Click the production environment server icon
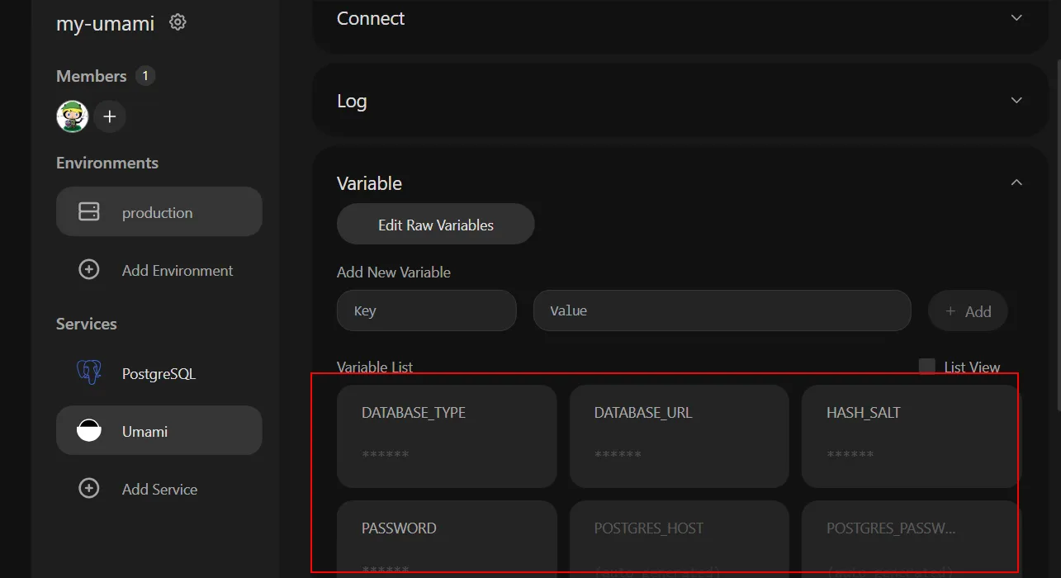 [x=88, y=212]
